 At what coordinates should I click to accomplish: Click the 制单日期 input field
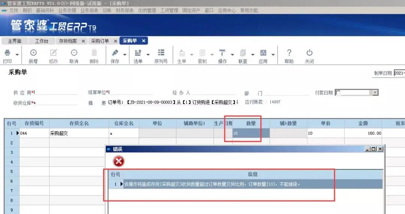pyautogui.click(x=399, y=73)
